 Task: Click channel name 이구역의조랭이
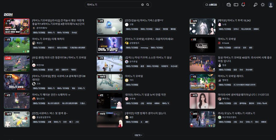coord(229,117)
